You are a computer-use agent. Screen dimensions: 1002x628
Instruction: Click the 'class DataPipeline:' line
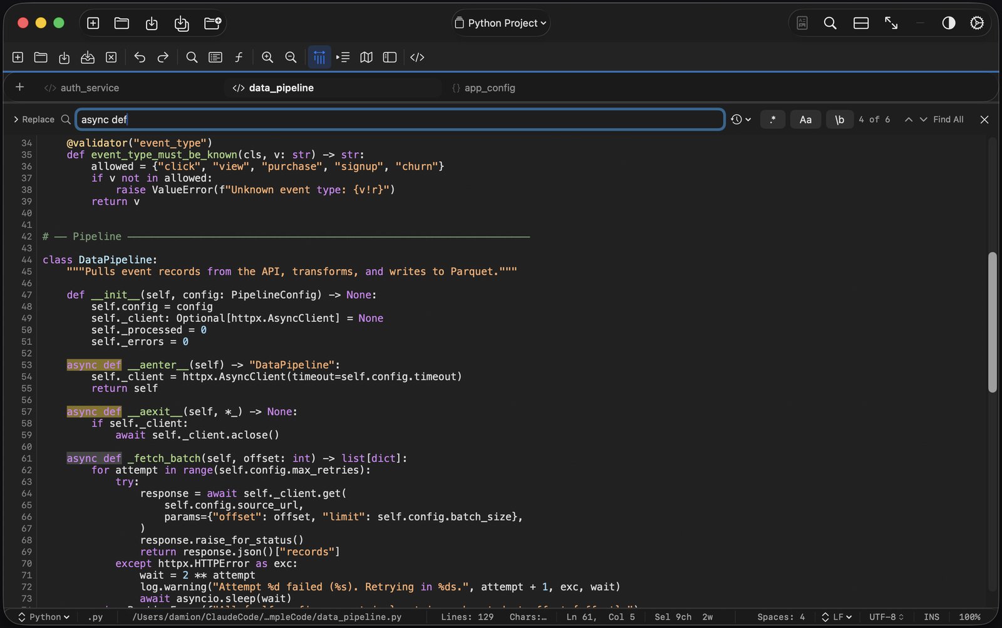click(x=100, y=260)
